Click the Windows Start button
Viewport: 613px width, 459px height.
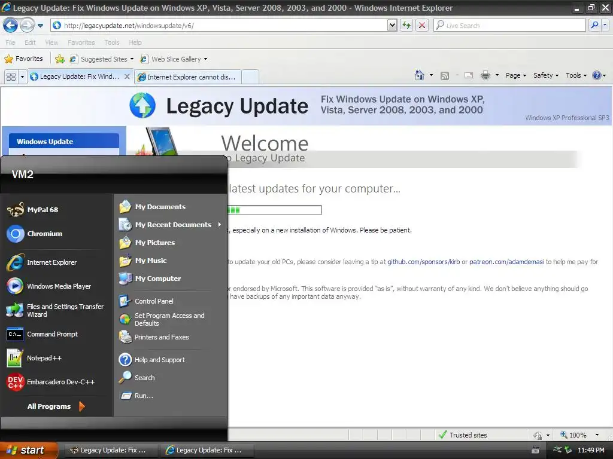pyautogui.click(x=29, y=450)
